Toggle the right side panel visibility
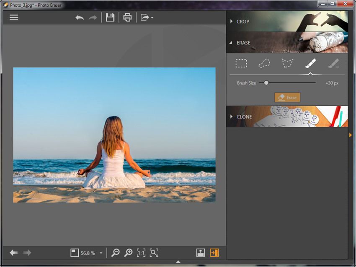This screenshot has height=267, width=356. (x=214, y=253)
